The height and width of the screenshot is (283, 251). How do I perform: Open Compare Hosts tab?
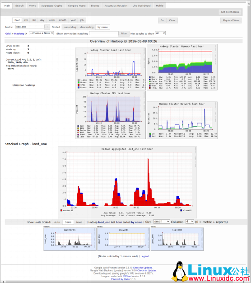(77, 6)
